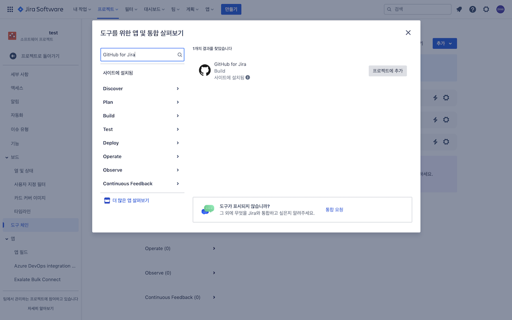Open the 앱 menu in top bar

tap(209, 9)
